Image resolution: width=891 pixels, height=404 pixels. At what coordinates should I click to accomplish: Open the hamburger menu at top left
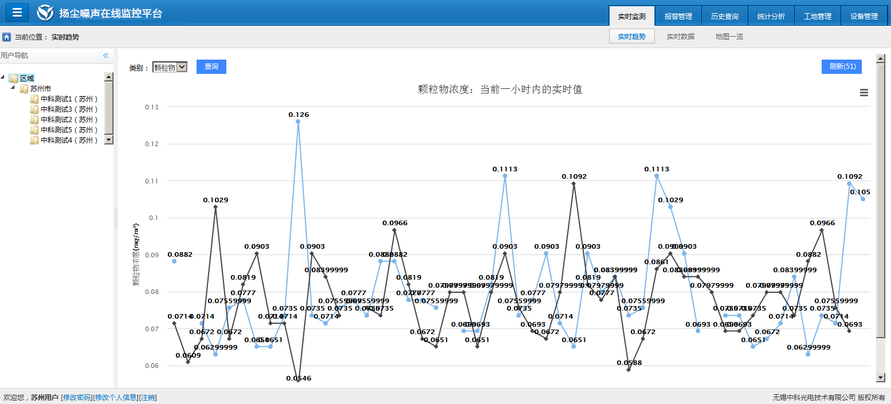tap(17, 13)
